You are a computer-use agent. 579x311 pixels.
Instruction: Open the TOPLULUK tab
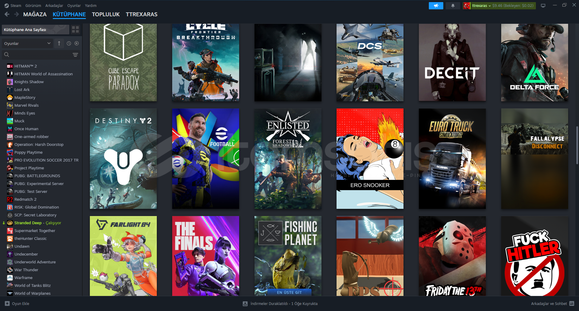[x=106, y=14]
